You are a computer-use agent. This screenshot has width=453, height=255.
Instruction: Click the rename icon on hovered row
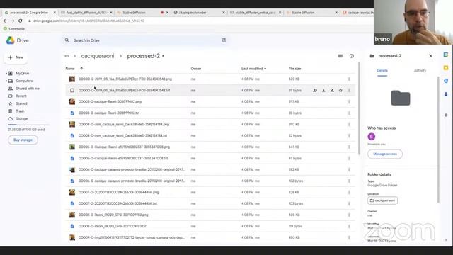click(332, 91)
